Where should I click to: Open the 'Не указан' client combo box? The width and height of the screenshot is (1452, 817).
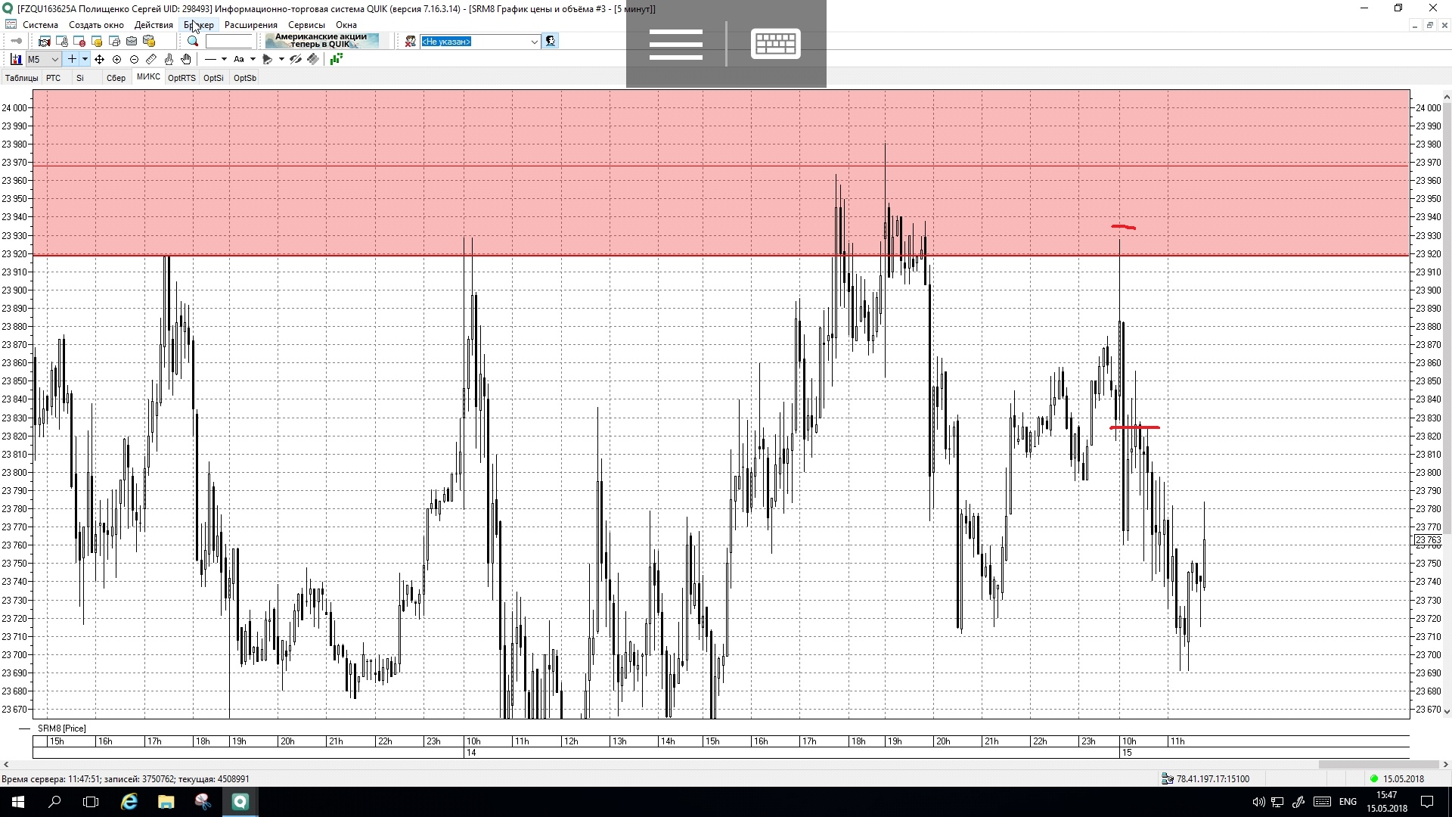tap(479, 42)
